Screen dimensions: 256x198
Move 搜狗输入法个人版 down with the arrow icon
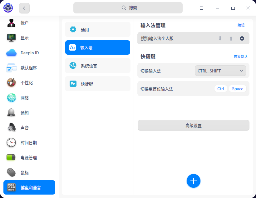[220, 38]
